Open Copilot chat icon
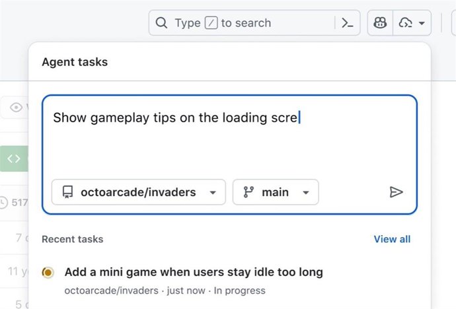The width and height of the screenshot is (456, 309). (x=380, y=23)
